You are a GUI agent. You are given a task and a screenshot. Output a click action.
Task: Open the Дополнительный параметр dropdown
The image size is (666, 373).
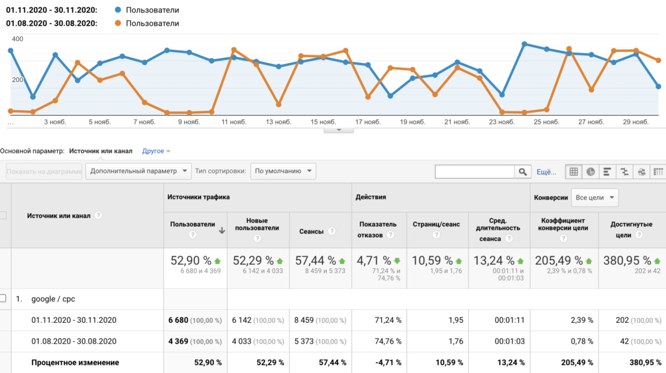(139, 171)
